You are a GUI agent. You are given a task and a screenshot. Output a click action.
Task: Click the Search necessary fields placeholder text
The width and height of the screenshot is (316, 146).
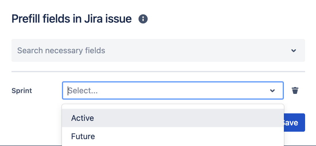pyautogui.click(x=61, y=51)
